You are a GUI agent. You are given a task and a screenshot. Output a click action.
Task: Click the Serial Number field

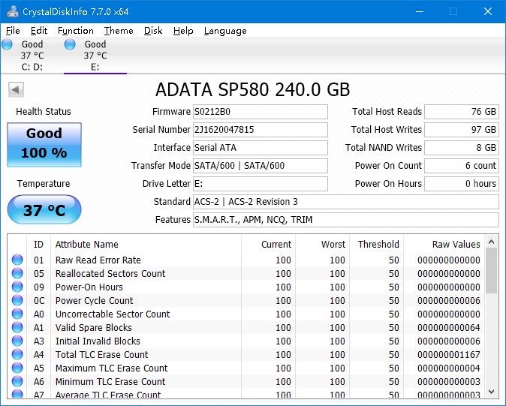[260, 130]
